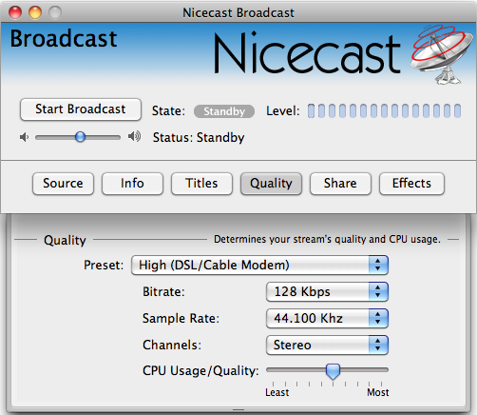Click the Nicecast satellite dish logo
The image size is (477, 415).
[441, 54]
